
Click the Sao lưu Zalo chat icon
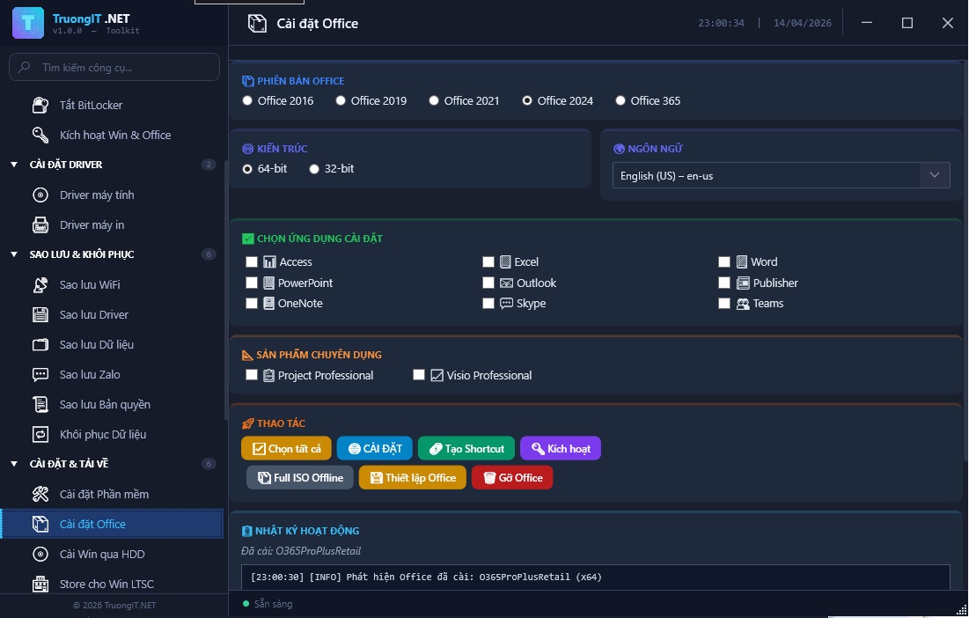pyautogui.click(x=40, y=375)
